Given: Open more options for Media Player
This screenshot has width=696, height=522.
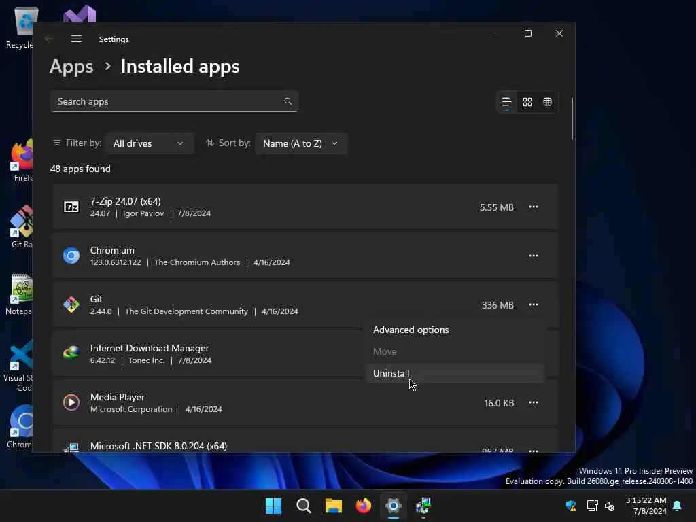Looking at the screenshot, I should pos(534,402).
